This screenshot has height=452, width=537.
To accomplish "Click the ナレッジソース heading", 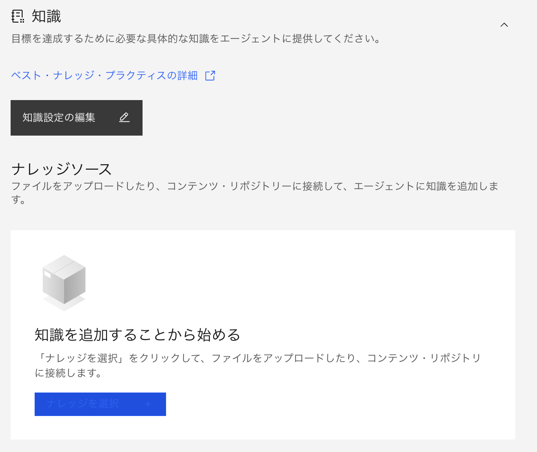I will click(61, 169).
